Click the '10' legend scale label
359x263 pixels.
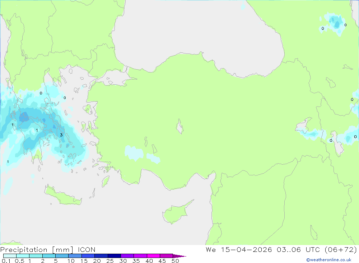point(71,261)
